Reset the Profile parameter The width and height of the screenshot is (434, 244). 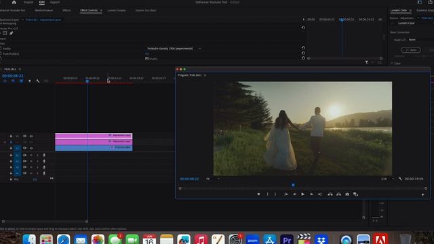coord(303,48)
